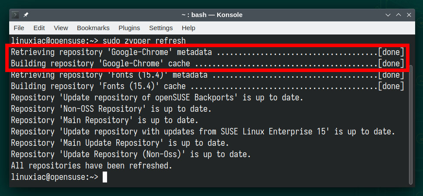Open the Edit menu
This screenshot has height=196, width=423.
click(39, 28)
